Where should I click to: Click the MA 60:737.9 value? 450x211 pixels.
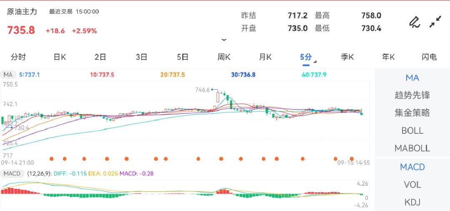[314, 75]
